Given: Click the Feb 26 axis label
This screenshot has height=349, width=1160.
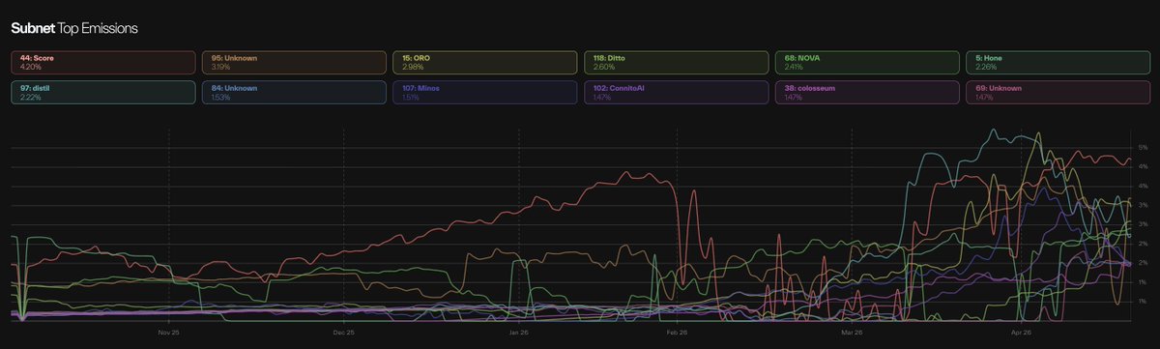Looking at the screenshot, I should point(676,332).
